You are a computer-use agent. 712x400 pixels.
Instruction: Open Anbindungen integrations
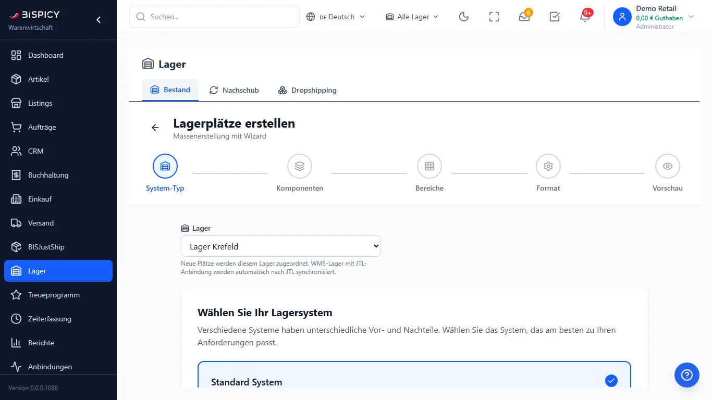58,367
